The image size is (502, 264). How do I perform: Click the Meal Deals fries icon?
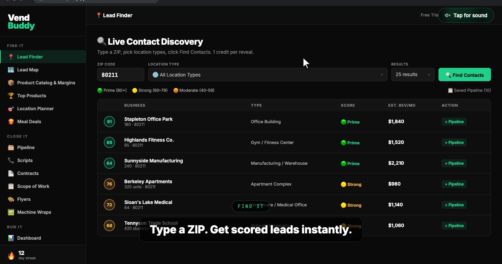click(11, 122)
